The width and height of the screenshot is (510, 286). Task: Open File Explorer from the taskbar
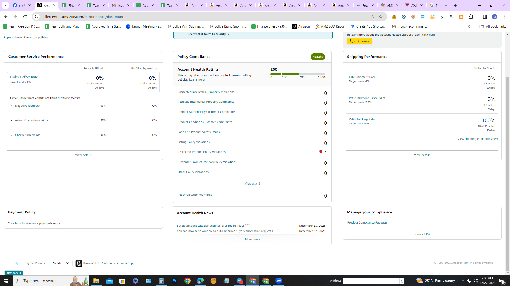tap(96, 281)
